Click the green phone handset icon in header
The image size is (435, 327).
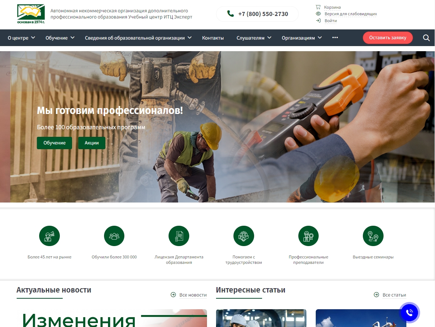pos(229,14)
